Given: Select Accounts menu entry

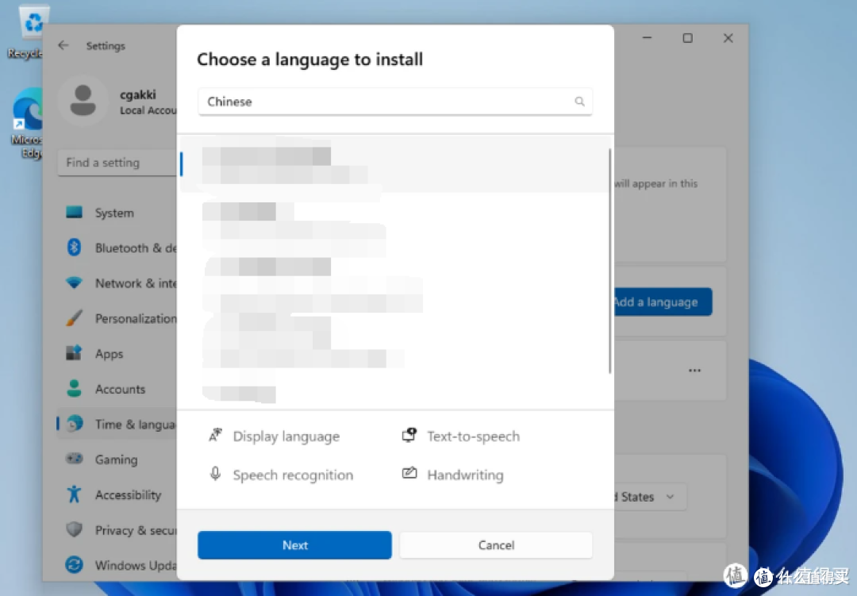Looking at the screenshot, I should [x=121, y=389].
